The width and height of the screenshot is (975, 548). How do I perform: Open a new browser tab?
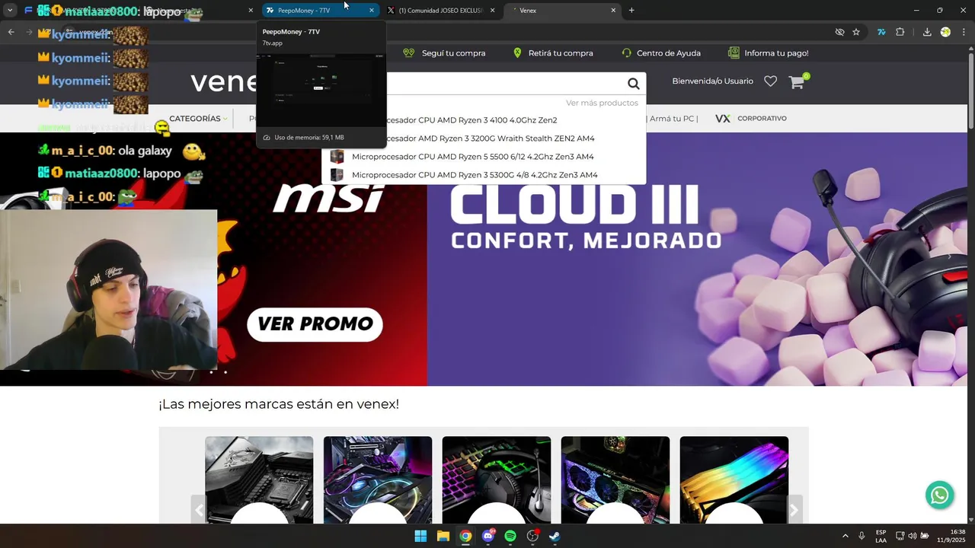pos(631,10)
